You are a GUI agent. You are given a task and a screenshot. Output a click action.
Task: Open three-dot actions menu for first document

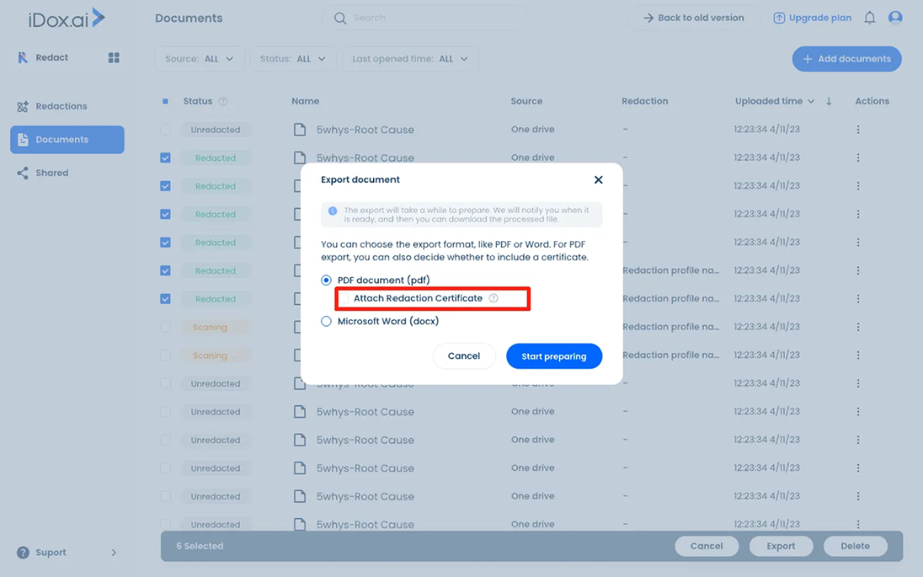[858, 130]
